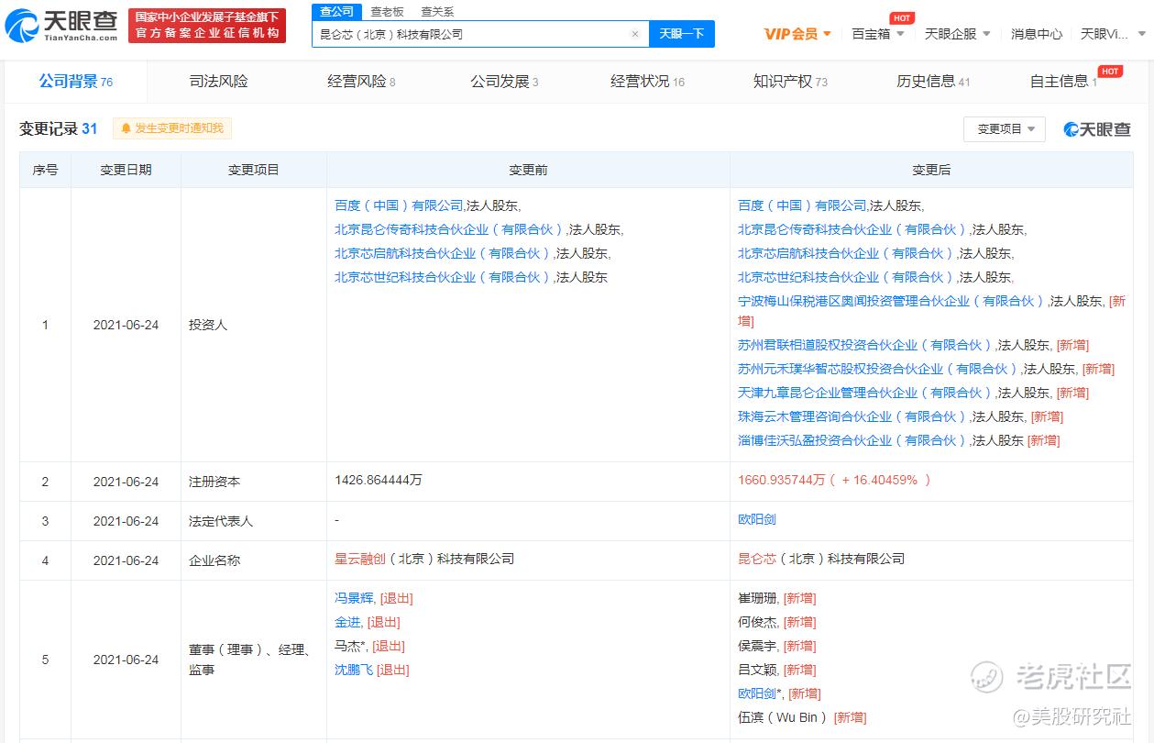The height and width of the screenshot is (743, 1154).
Task: Expand the 天眼企服 menu
Action: tap(958, 34)
